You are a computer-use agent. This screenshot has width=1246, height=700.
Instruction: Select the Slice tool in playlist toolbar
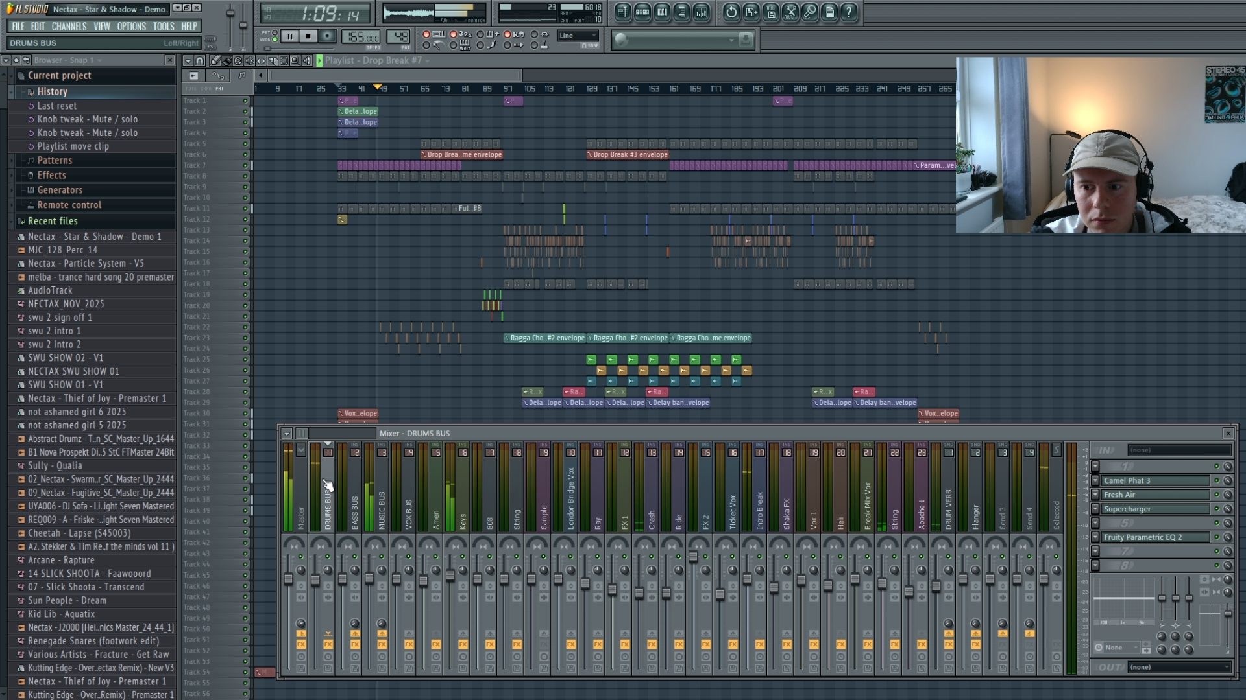pyautogui.click(x=273, y=60)
